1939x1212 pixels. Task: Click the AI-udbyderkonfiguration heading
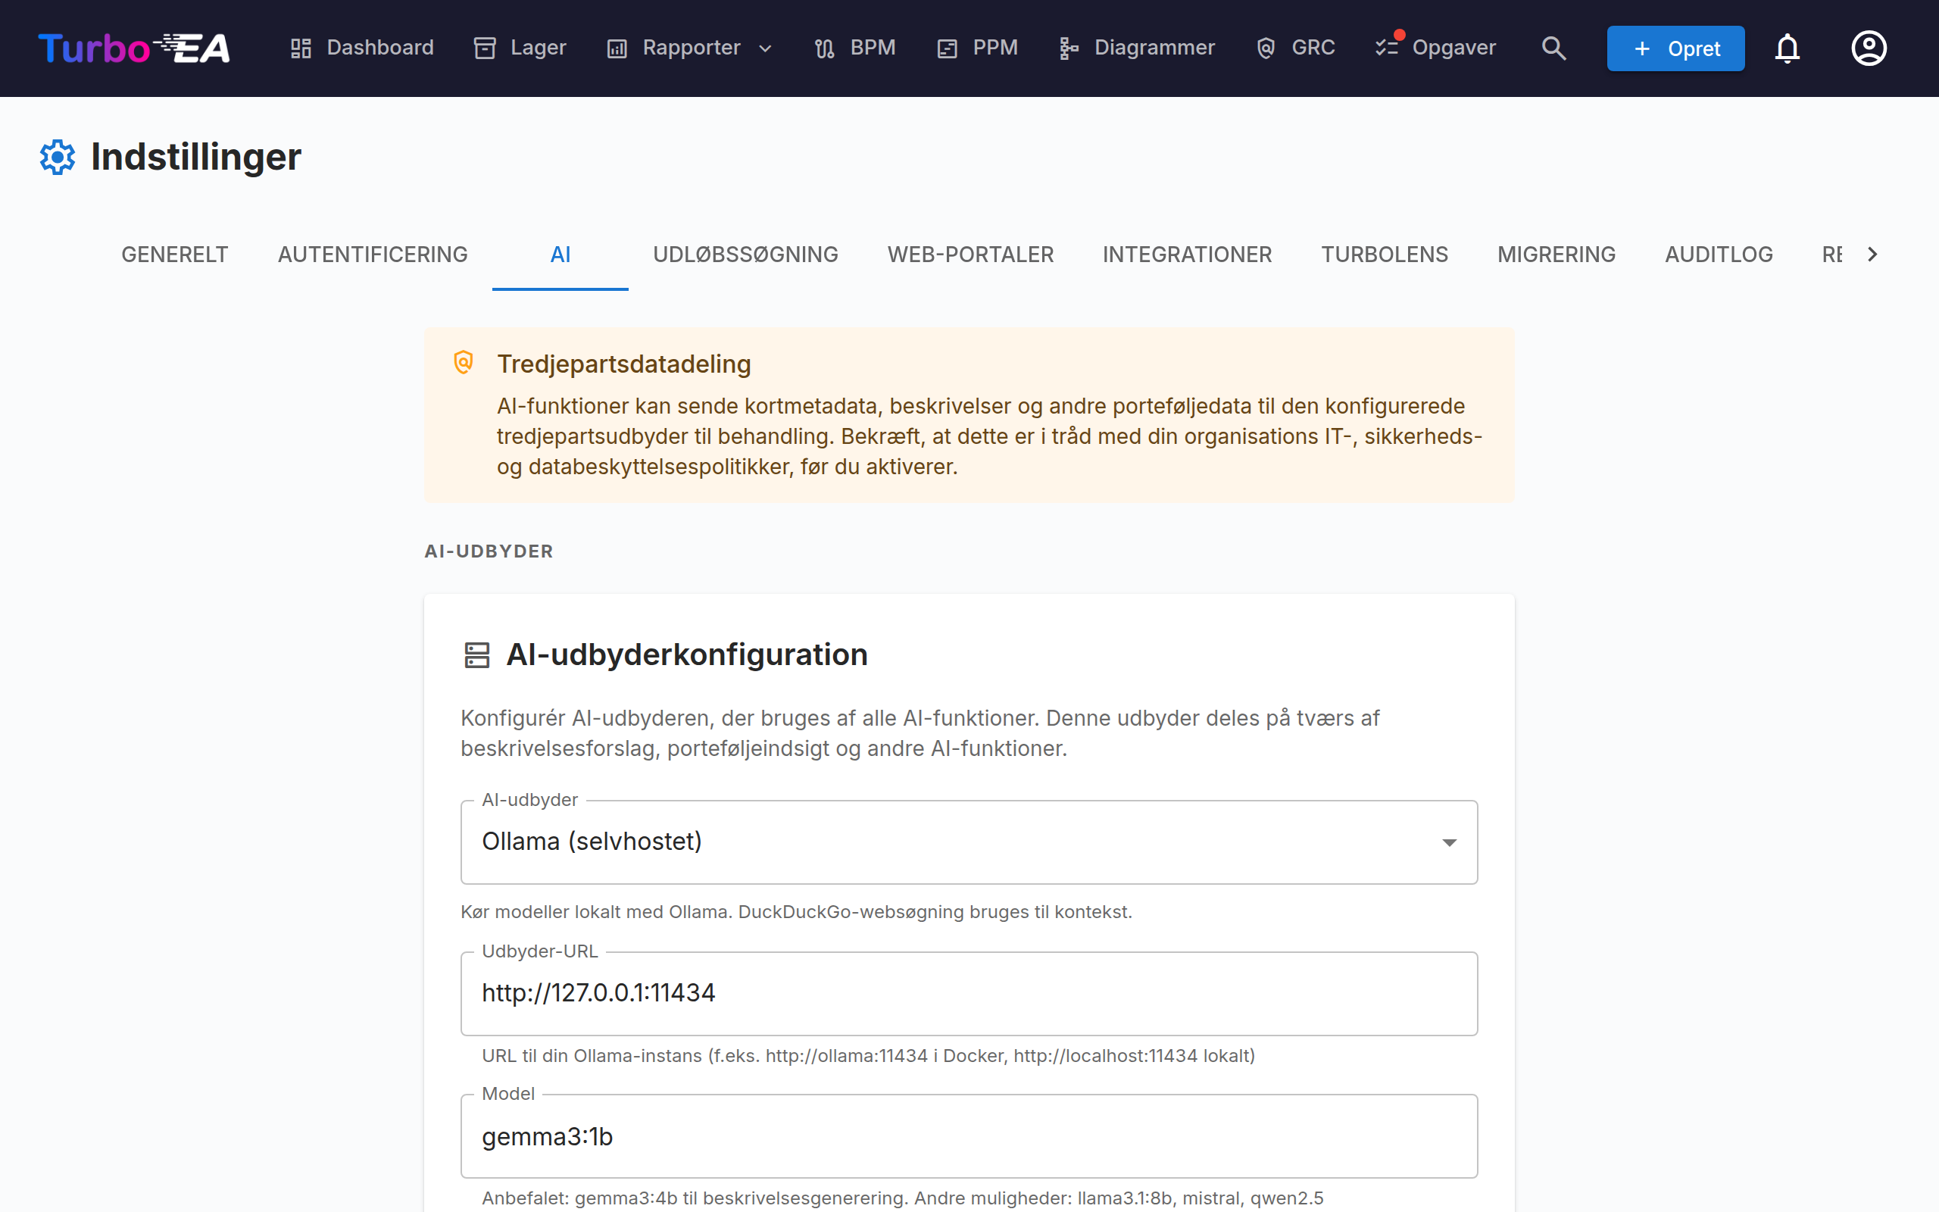(x=687, y=655)
